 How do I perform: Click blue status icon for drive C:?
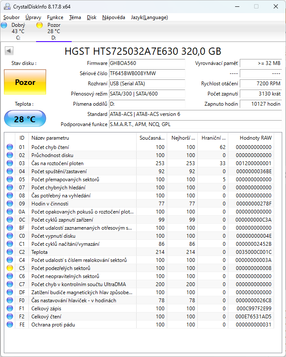4,25
